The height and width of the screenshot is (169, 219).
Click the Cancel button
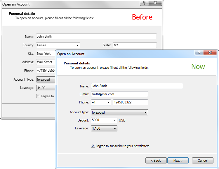203,161
